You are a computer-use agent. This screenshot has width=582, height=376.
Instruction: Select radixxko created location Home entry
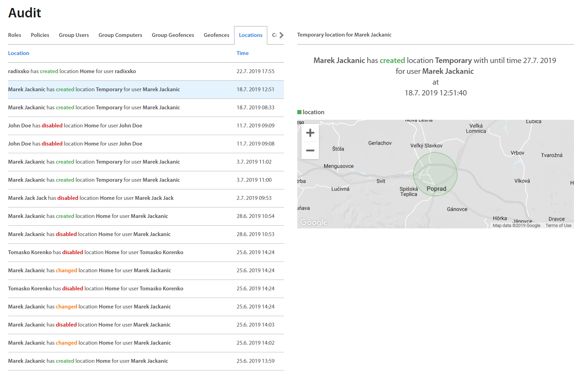(72, 71)
